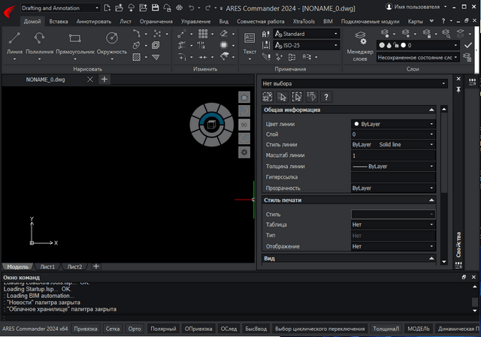481x337 pixels.
Task: Open properties palette help question mark icon
Action: pyautogui.click(x=326, y=97)
